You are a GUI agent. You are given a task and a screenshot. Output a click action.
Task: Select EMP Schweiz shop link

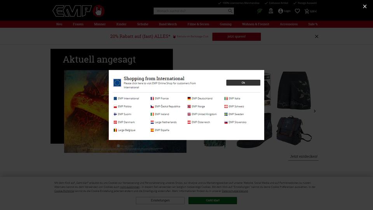[234, 107]
